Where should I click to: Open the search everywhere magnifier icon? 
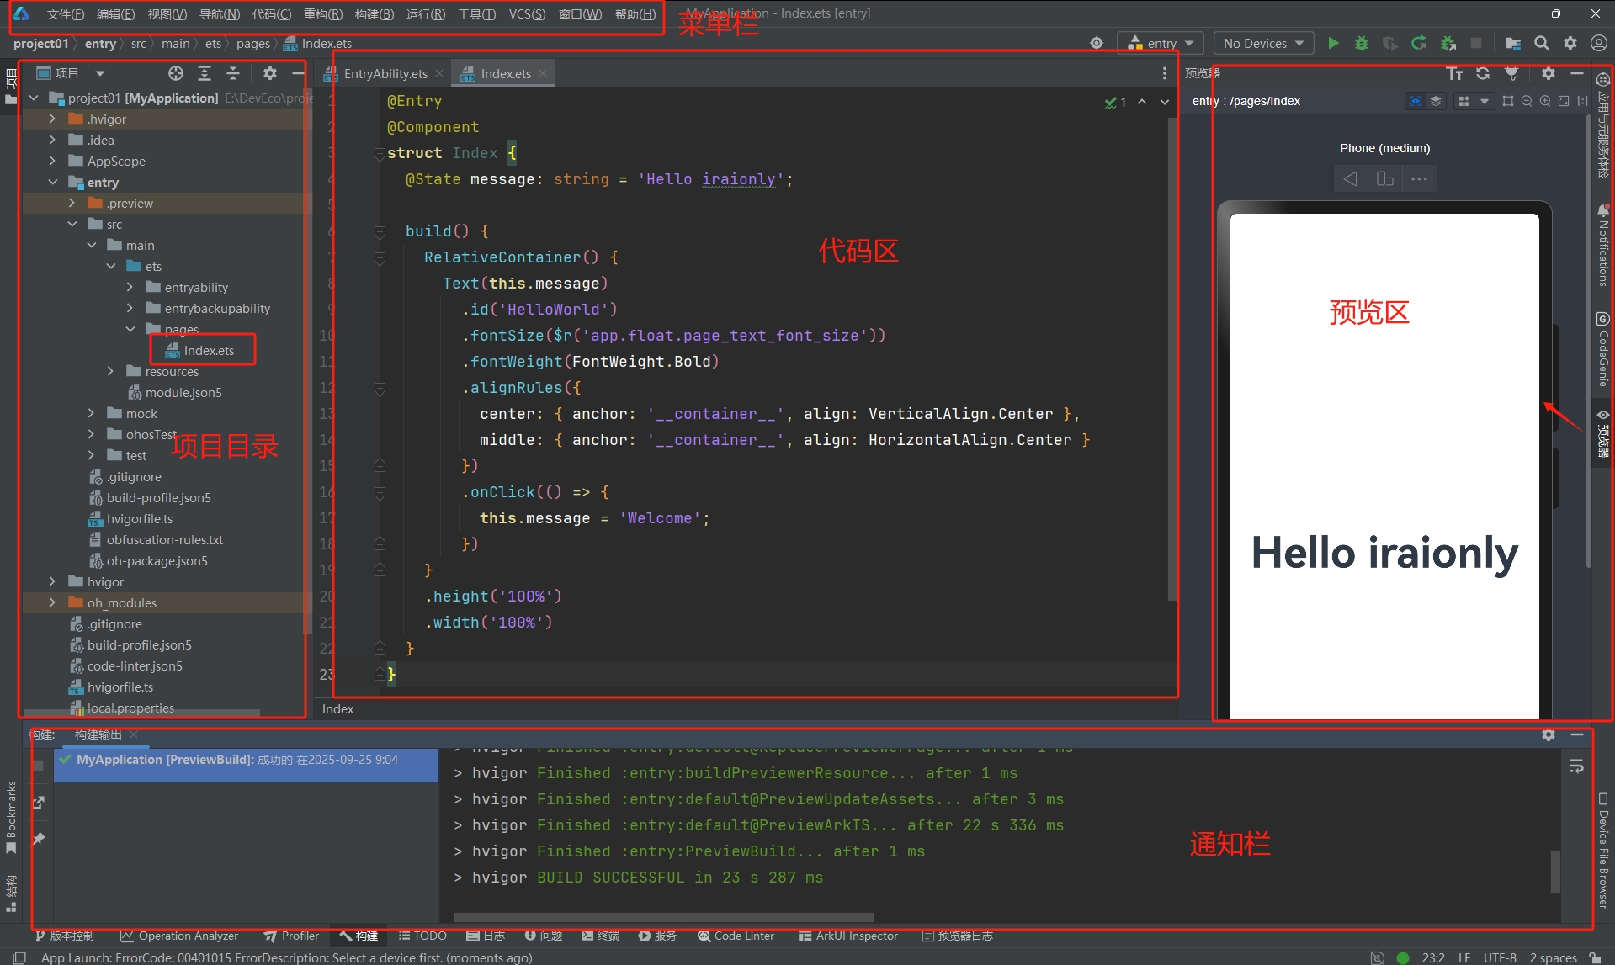coord(1541,43)
